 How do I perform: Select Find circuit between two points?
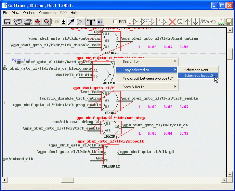pyautogui.click(x=147, y=78)
